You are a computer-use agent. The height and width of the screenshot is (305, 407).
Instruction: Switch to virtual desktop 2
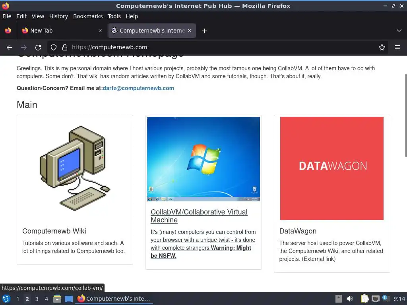tap(27, 299)
